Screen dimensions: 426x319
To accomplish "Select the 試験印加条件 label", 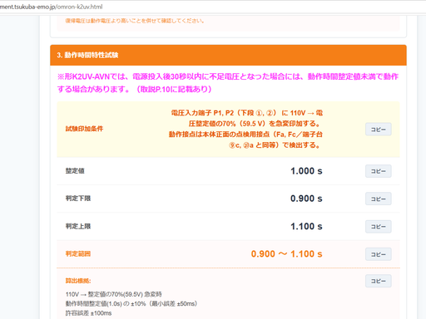I will (x=84, y=129).
